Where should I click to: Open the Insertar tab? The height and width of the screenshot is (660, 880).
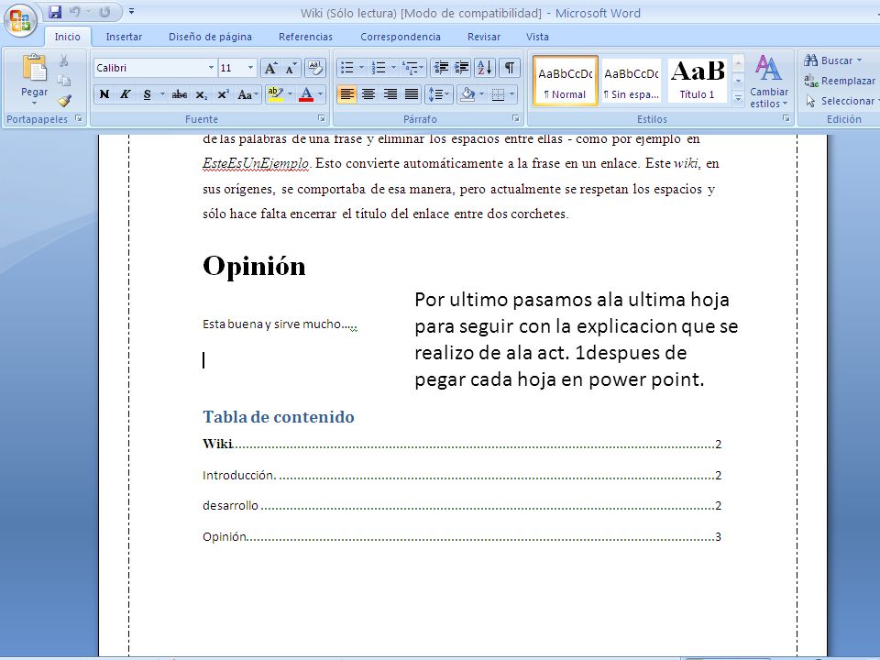(124, 37)
